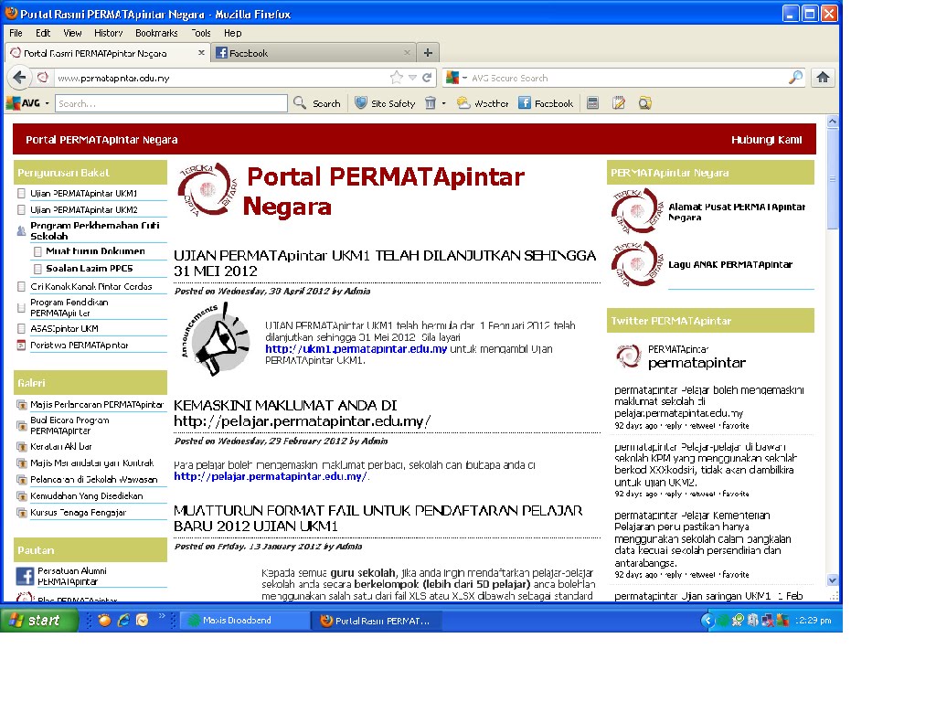Image resolution: width=936 pixels, height=702 pixels.
Task: Open the search engine selector dropdown
Action: click(464, 78)
